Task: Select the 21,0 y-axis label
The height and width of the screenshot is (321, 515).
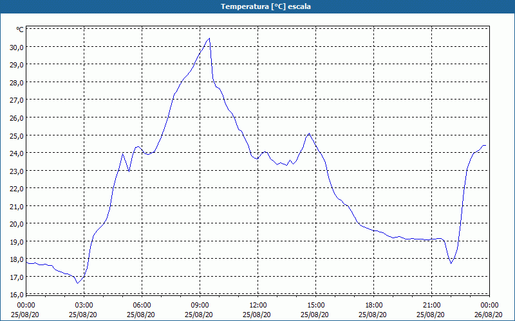Action: tap(17, 206)
